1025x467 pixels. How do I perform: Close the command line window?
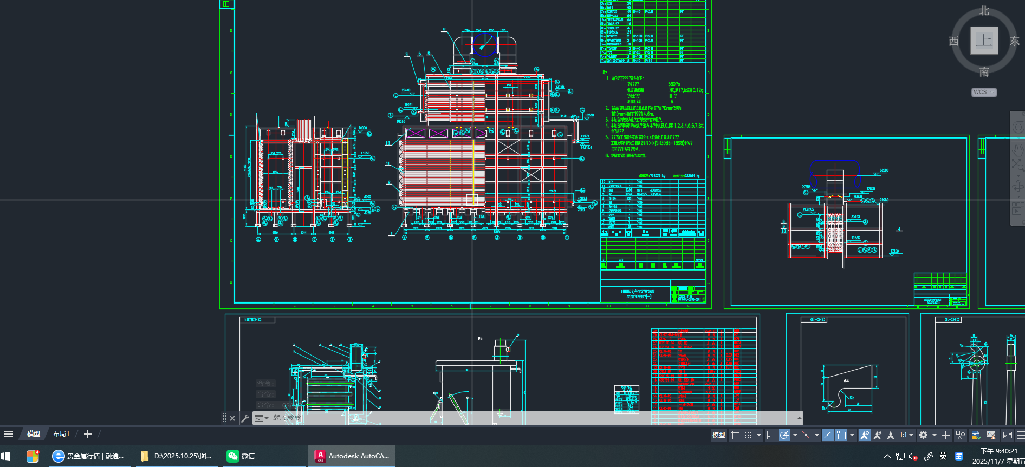click(232, 418)
